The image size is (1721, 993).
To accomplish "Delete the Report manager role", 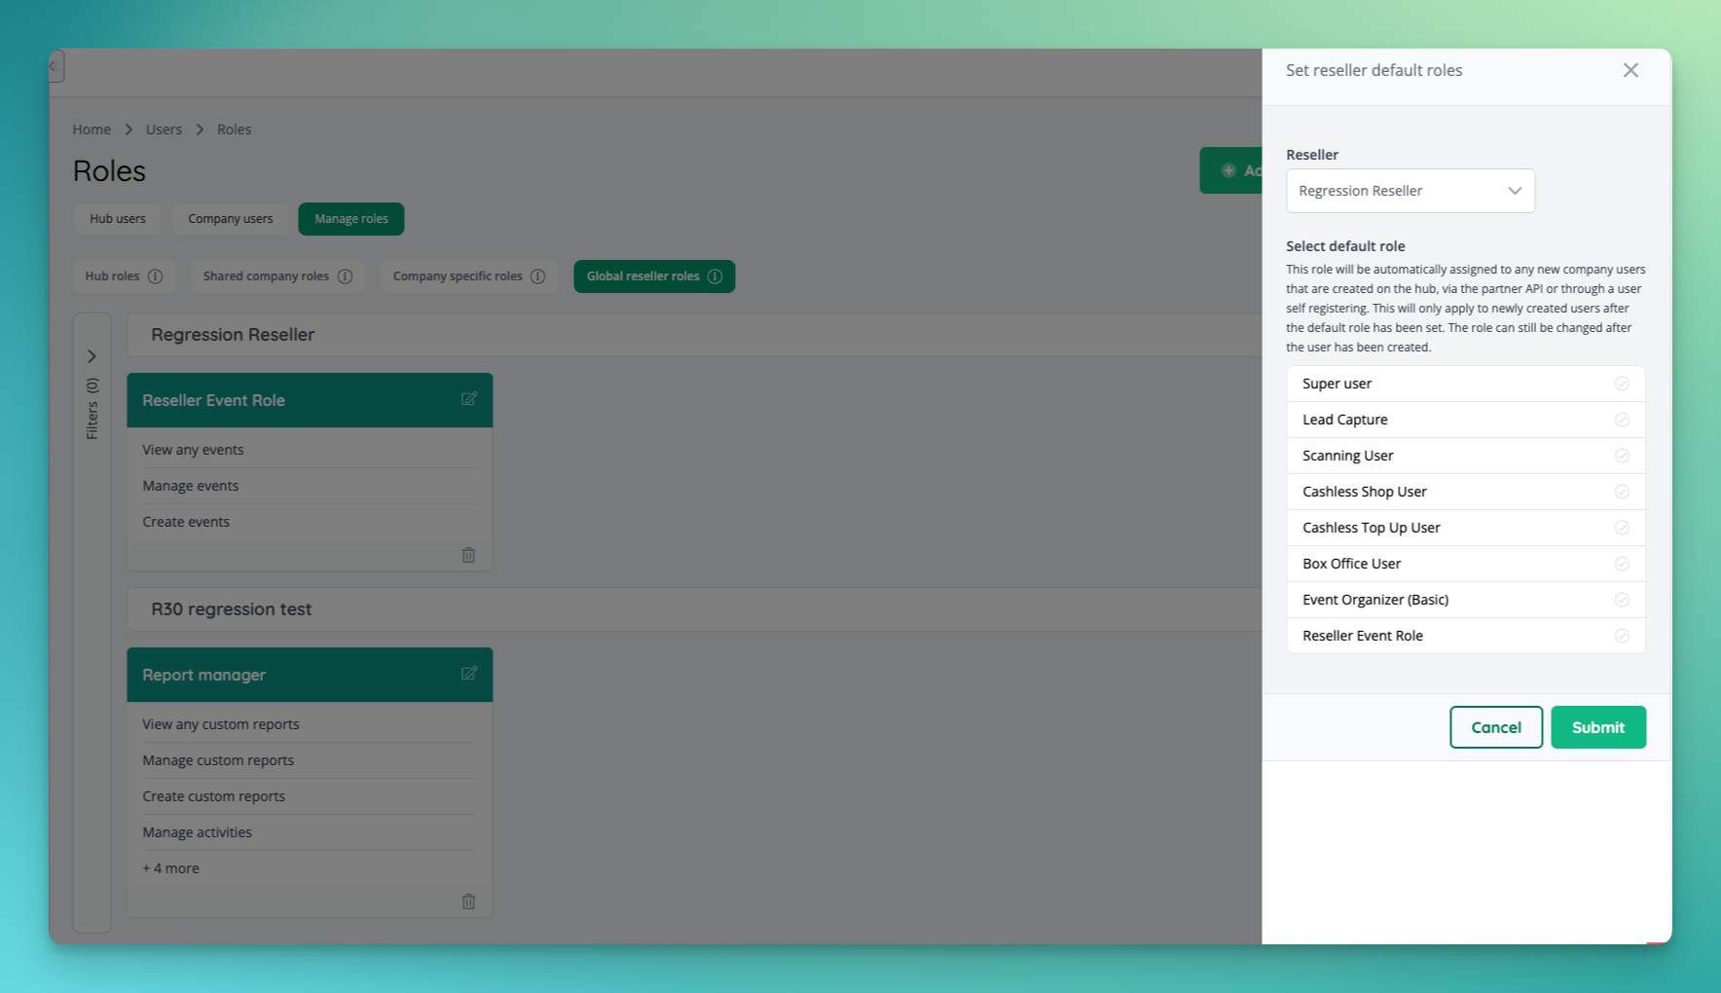I will point(468,901).
